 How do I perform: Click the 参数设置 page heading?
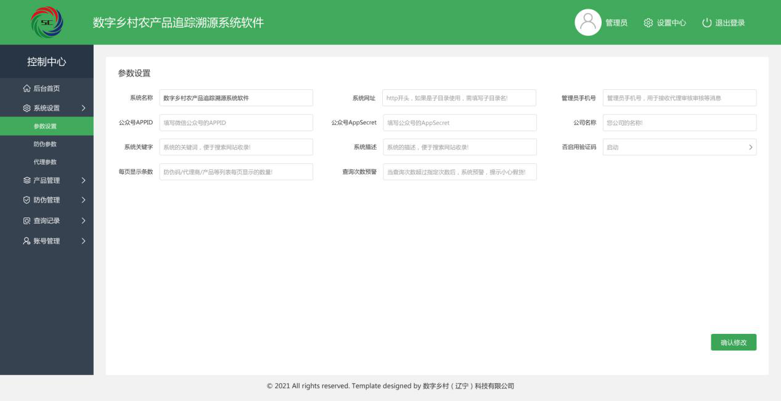point(134,73)
